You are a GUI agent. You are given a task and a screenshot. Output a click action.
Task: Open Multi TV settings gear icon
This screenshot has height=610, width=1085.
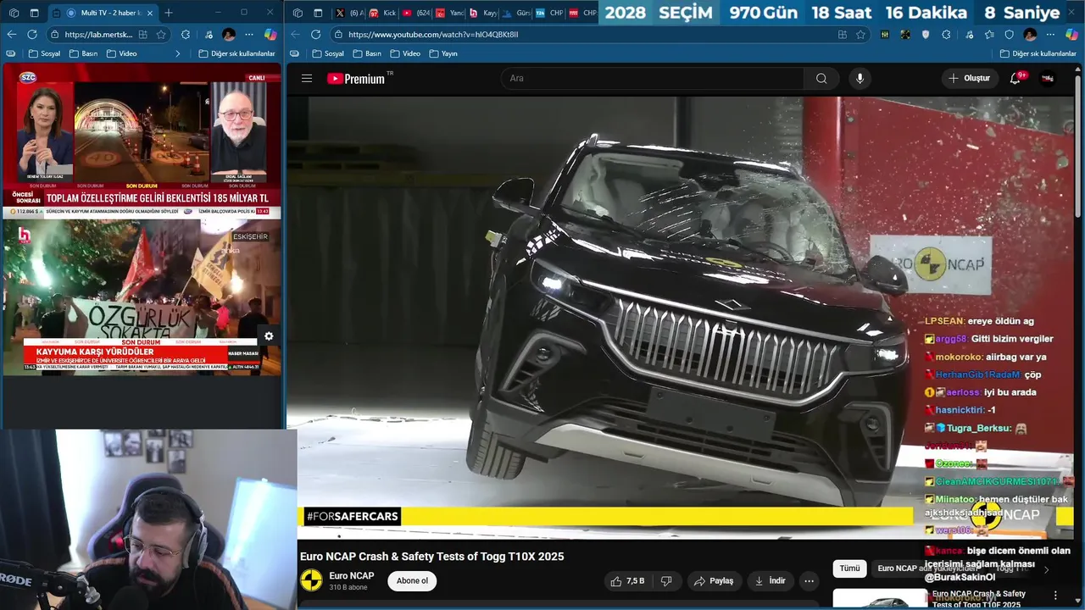269,336
